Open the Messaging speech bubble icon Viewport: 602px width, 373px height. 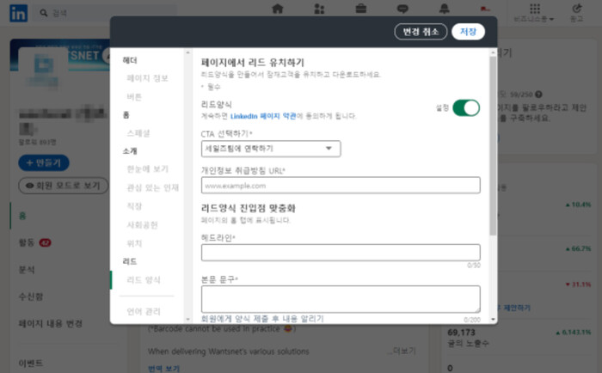pyautogui.click(x=402, y=9)
